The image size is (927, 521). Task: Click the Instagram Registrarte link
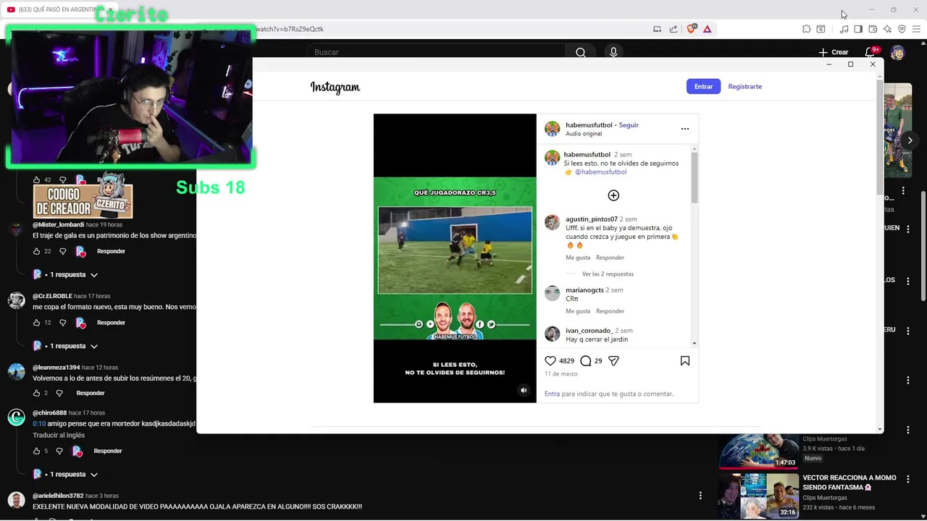click(x=744, y=86)
